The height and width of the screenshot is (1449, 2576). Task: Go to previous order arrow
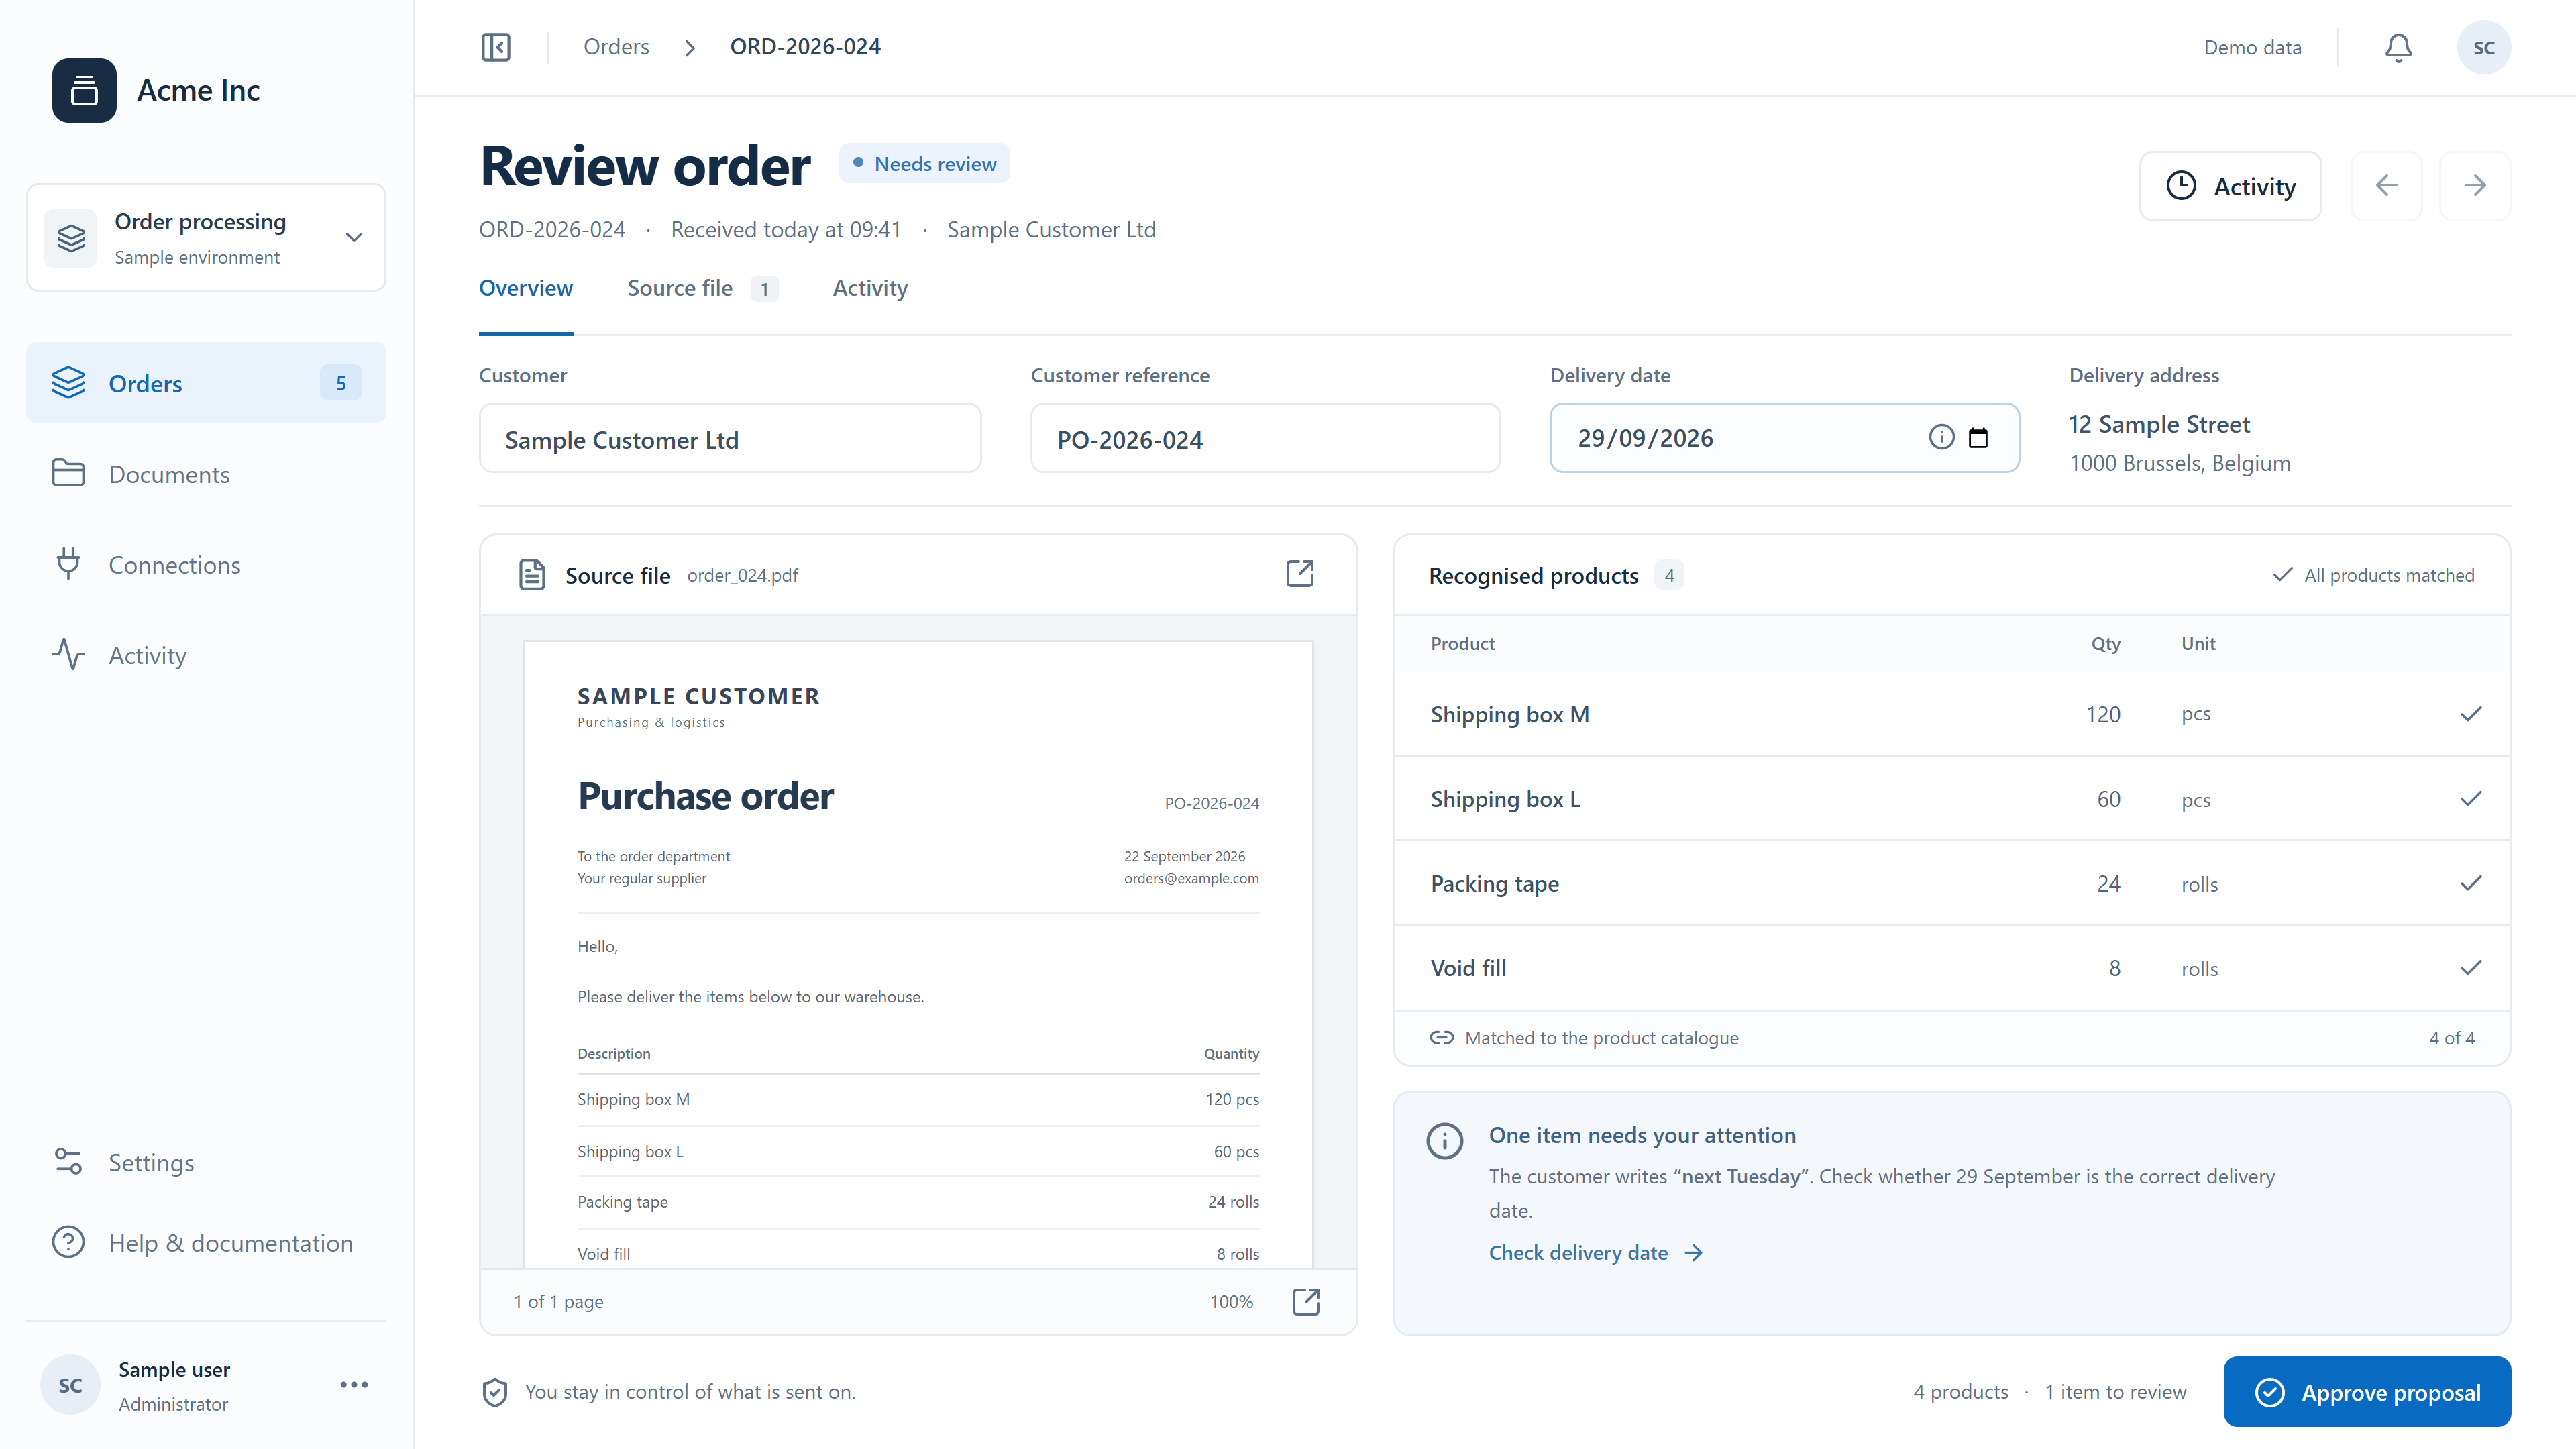click(2386, 186)
